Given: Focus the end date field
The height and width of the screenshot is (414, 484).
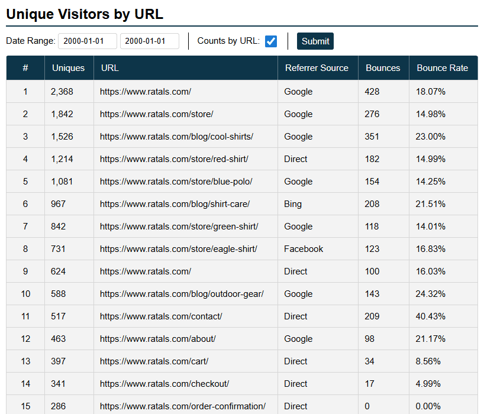Looking at the screenshot, I should 150,41.
